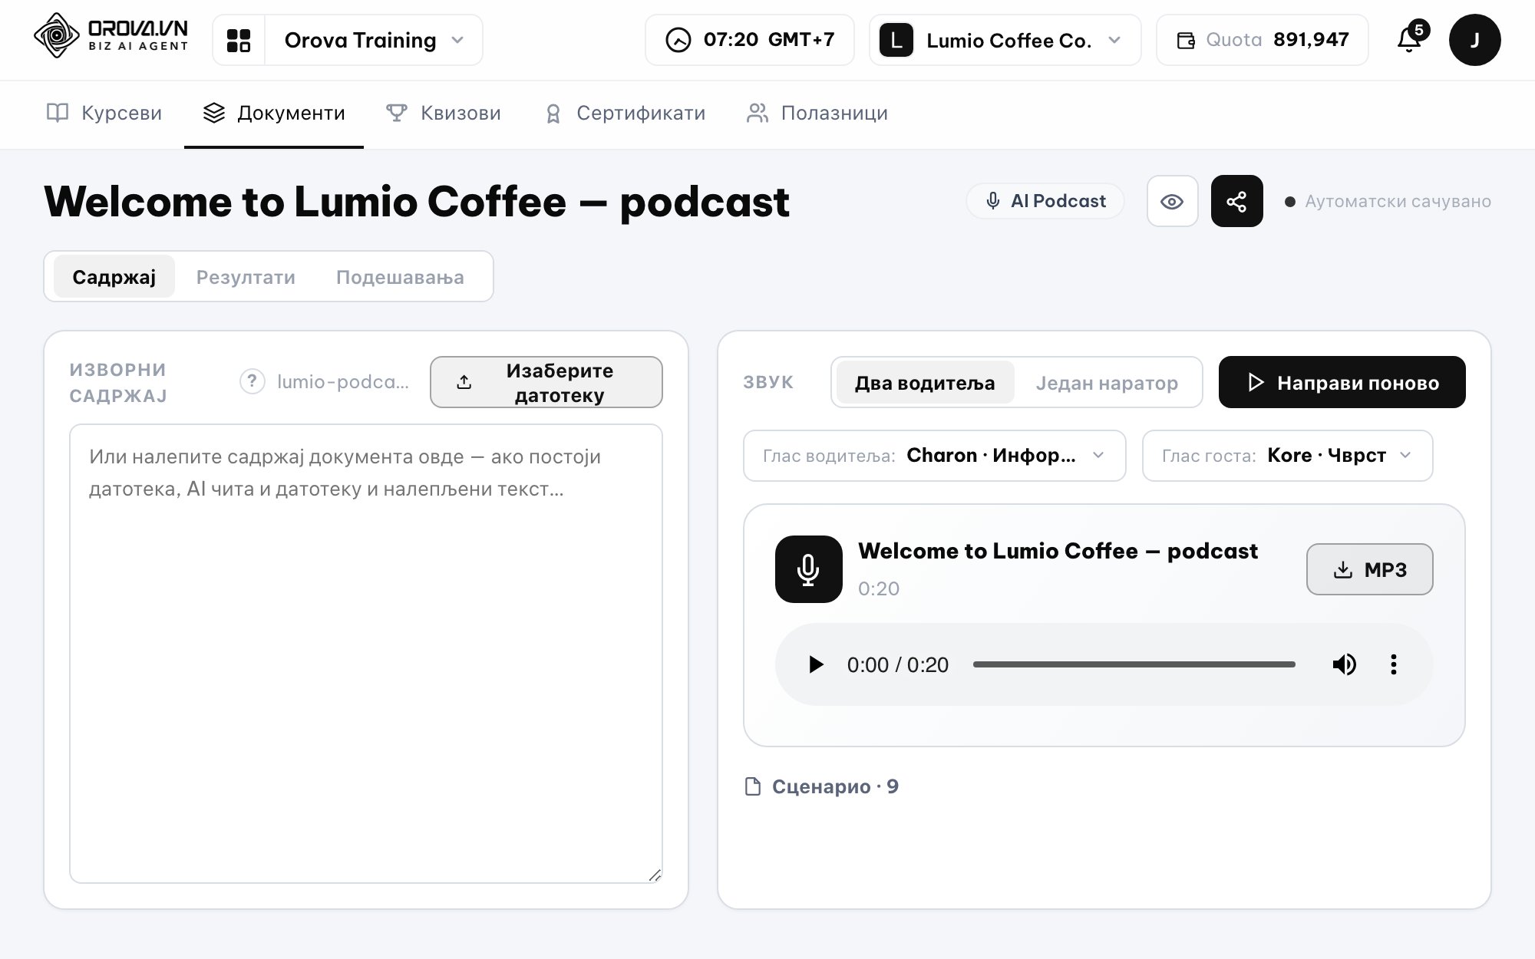The height and width of the screenshot is (959, 1535).
Task: Open the Документи tab
Action: [x=274, y=114]
